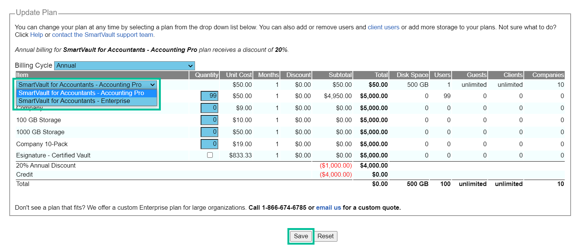Image resolution: width=579 pixels, height=248 pixels.
Task: Focus the 1000 GB Storage quantity field
Action: (209, 132)
